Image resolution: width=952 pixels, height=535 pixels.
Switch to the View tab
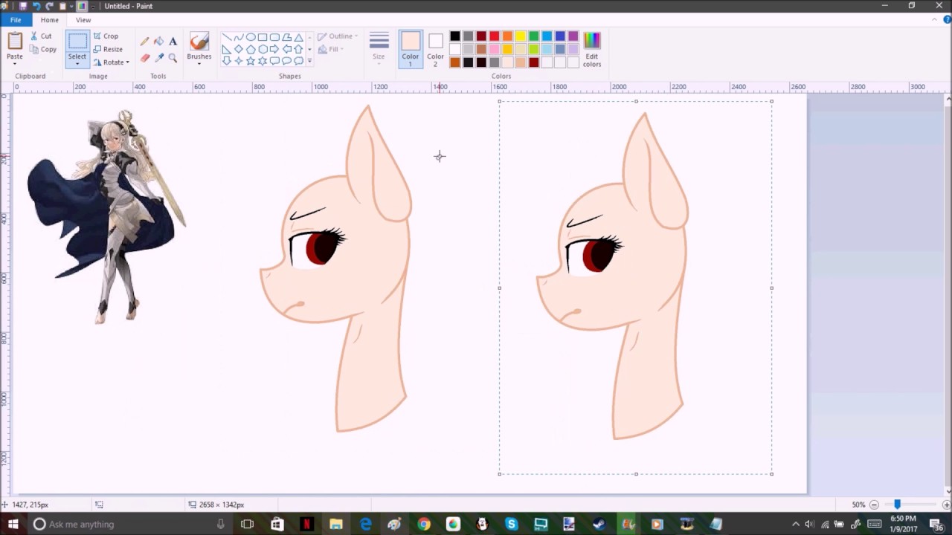83,20
